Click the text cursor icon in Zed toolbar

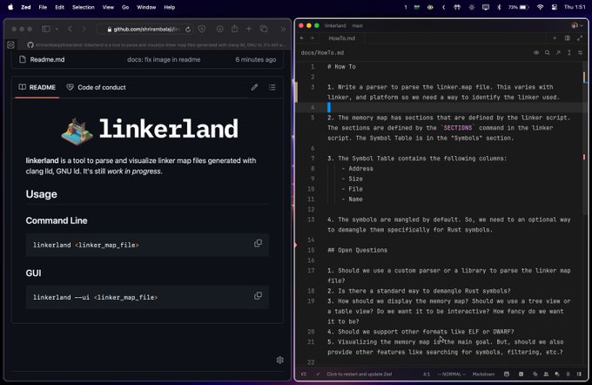pos(569,52)
